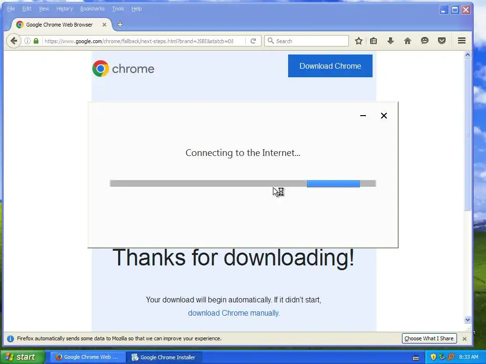Click the 'Thanks for downloading!' heading
This screenshot has width=486, height=364.
234,257
